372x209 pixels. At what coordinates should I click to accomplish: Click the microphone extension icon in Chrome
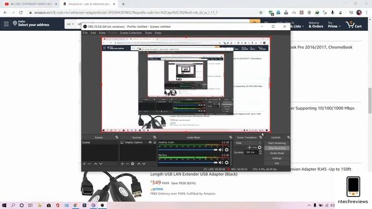pos(332,13)
